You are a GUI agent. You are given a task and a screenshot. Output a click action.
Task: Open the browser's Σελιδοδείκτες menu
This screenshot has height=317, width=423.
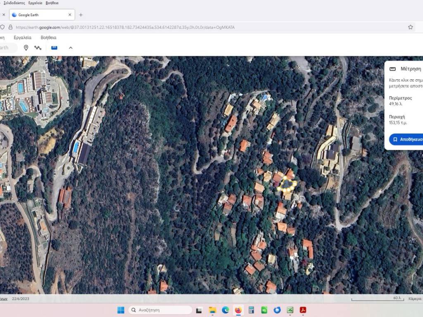(x=14, y=3)
